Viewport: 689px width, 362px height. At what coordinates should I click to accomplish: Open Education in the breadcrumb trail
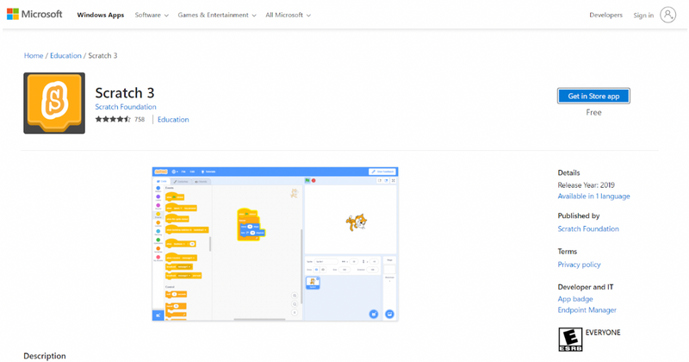[65, 55]
